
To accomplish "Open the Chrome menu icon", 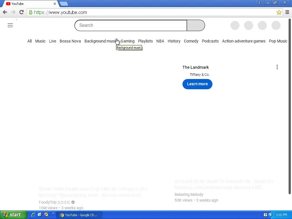I will 287,12.
